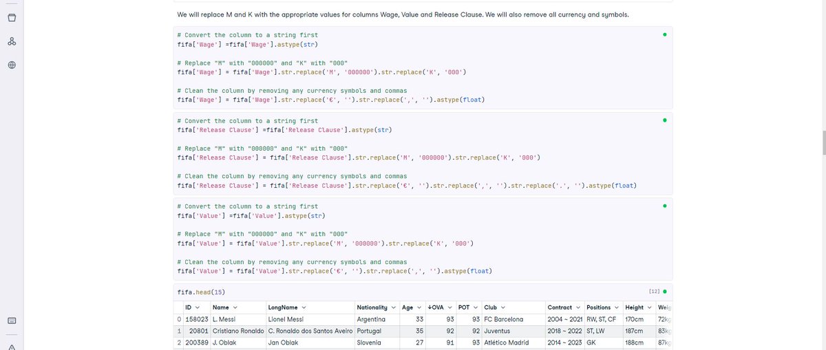Click the warning triangle icon in sidebar
Viewport: 826px width, 350px height.
(x=12, y=346)
